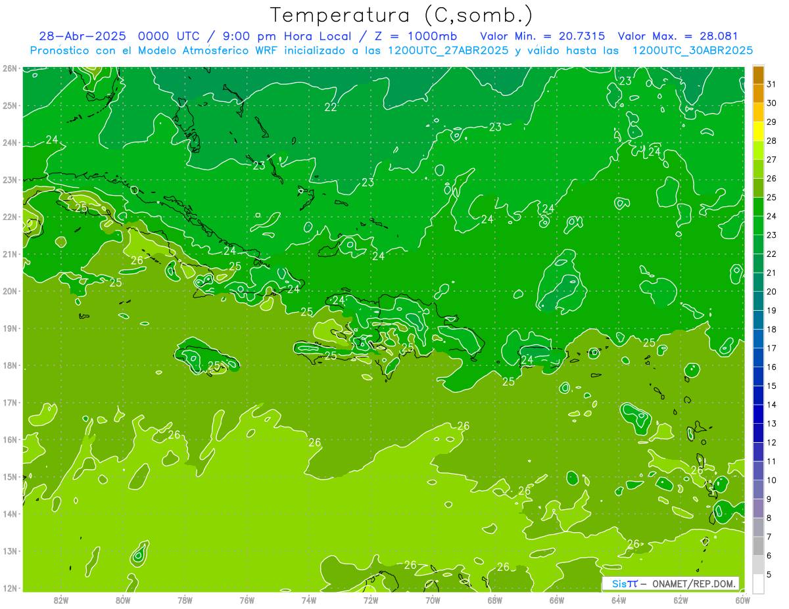Pick the lime swatch between legend values 26 and 27
The width and height of the screenshot is (789, 609).
tap(758, 169)
